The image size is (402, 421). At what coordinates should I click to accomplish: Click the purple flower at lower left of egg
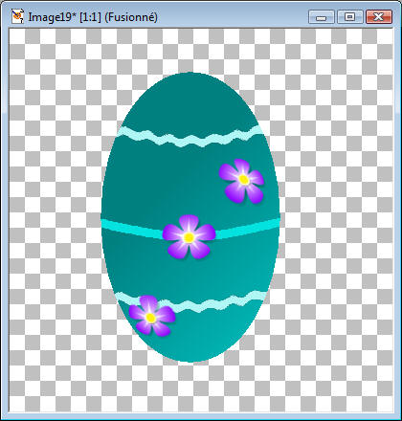pos(152,316)
